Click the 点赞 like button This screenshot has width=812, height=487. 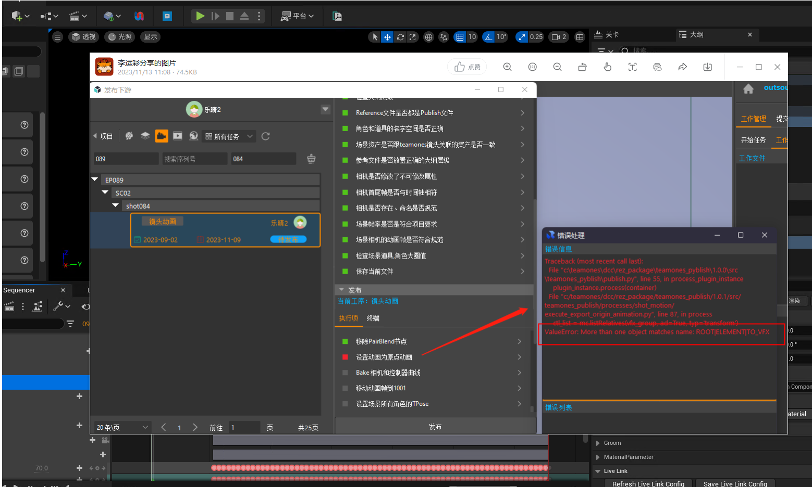click(467, 67)
